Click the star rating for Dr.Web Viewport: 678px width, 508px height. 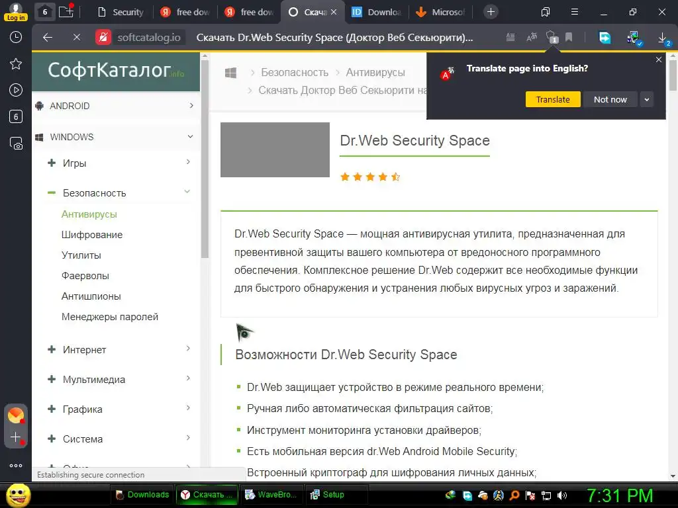pos(370,177)
